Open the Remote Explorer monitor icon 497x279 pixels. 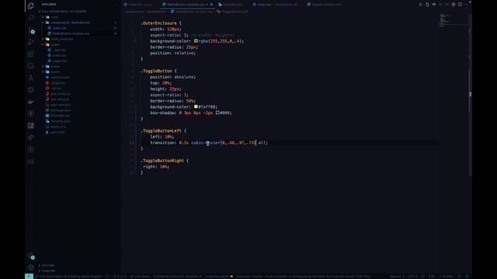click(x=31, y=66)
